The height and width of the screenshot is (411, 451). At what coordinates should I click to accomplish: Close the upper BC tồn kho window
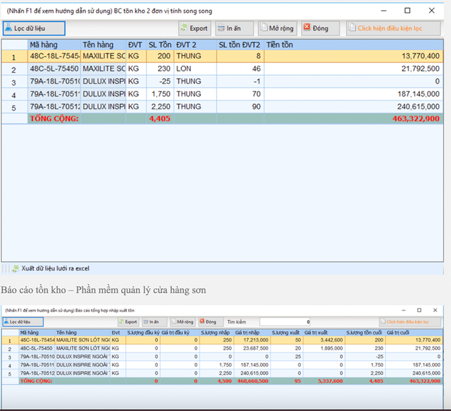[432, 11]
